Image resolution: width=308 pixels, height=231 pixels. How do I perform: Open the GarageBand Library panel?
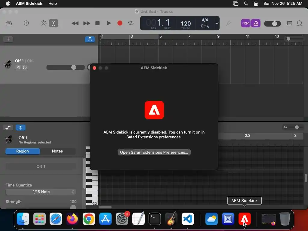9,23
